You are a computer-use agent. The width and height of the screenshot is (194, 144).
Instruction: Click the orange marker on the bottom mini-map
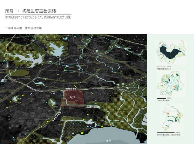168,114
